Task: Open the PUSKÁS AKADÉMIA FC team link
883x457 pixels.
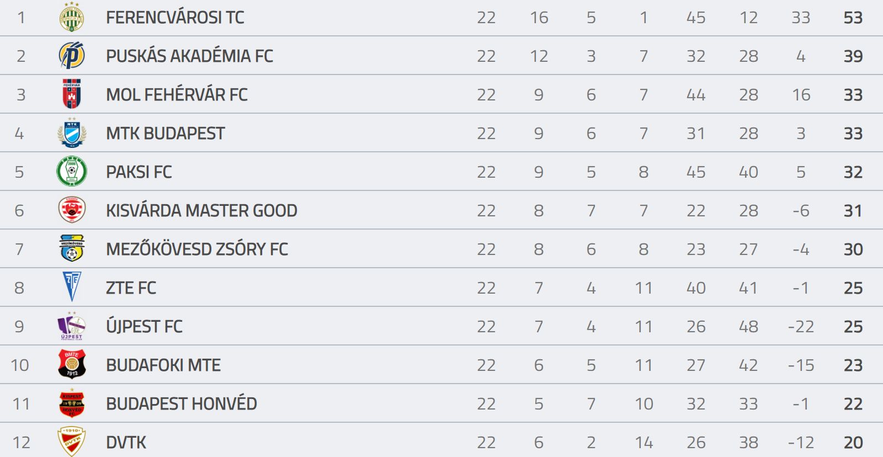Action: (x=189, y=56)
